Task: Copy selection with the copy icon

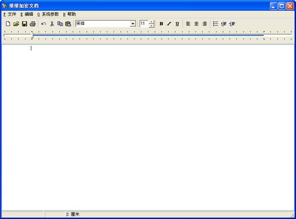Action: [60, 24]
